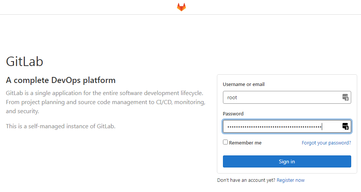The width and height of the screenshot is (361, 192).
Task: Open password manager icon in username field
Action: (345, 97)
